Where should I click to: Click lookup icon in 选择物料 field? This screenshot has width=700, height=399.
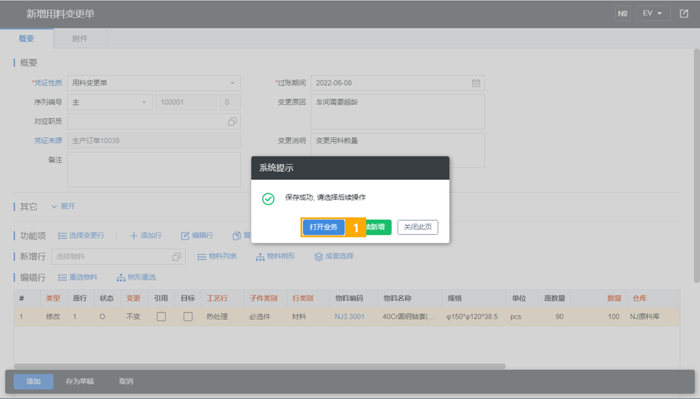coord(176,257)
